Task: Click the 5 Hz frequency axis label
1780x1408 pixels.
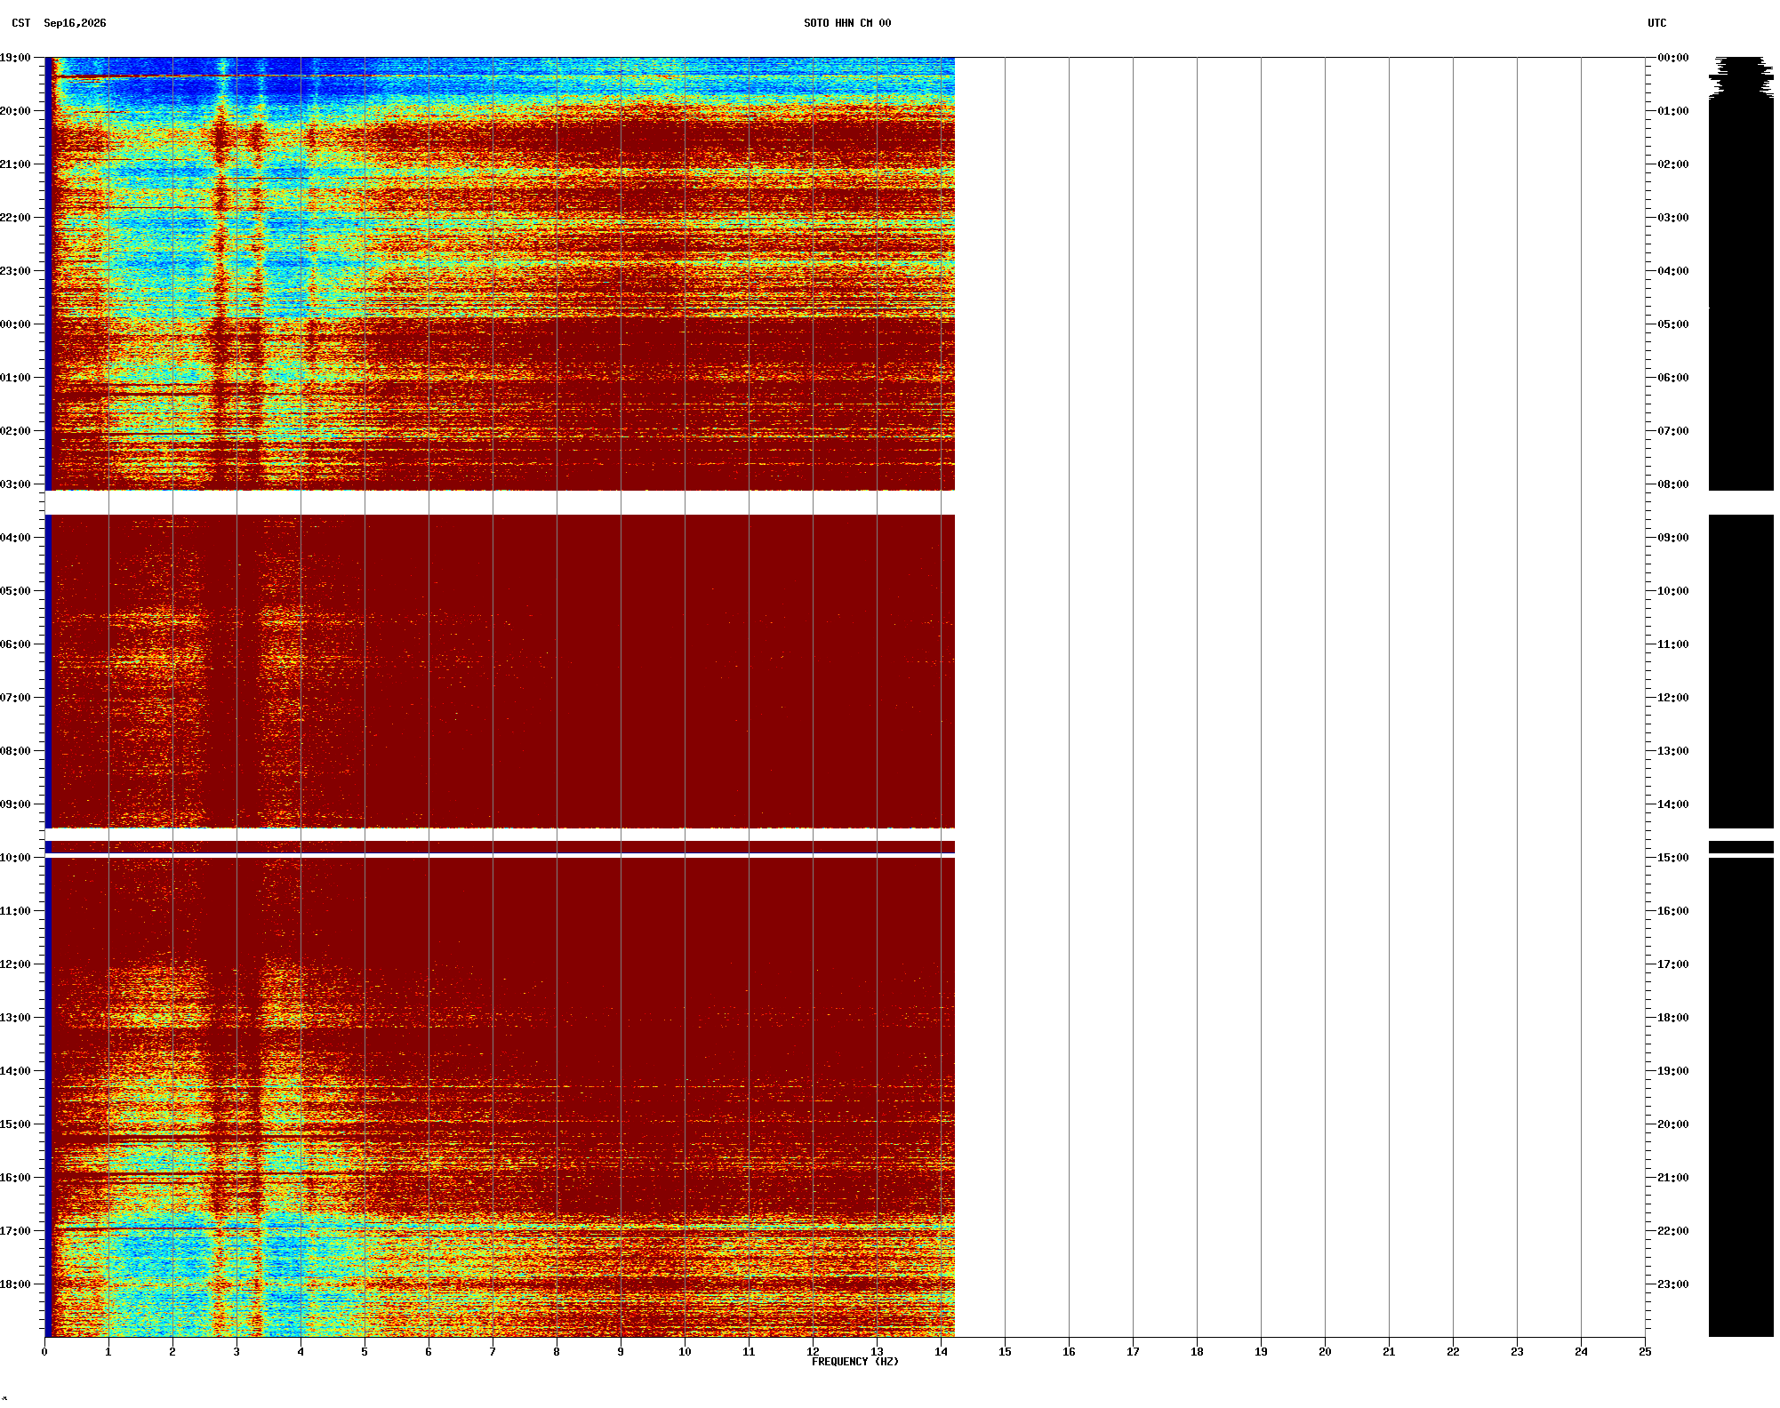Action: click(x=365, y=1352)
